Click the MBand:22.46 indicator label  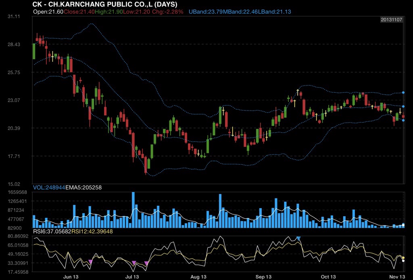[x=240, y=12]
